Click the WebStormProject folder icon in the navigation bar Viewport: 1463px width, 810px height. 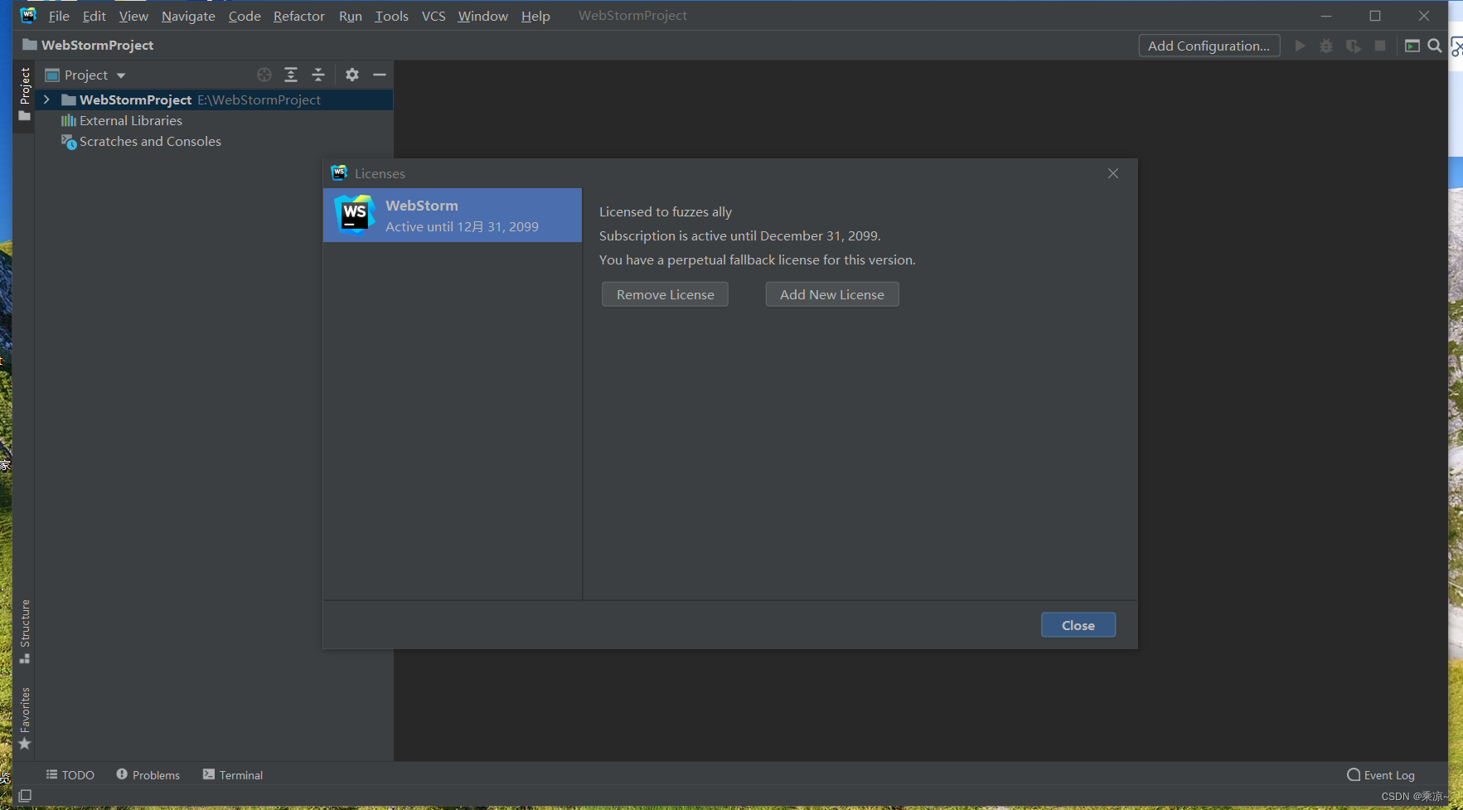30,45
